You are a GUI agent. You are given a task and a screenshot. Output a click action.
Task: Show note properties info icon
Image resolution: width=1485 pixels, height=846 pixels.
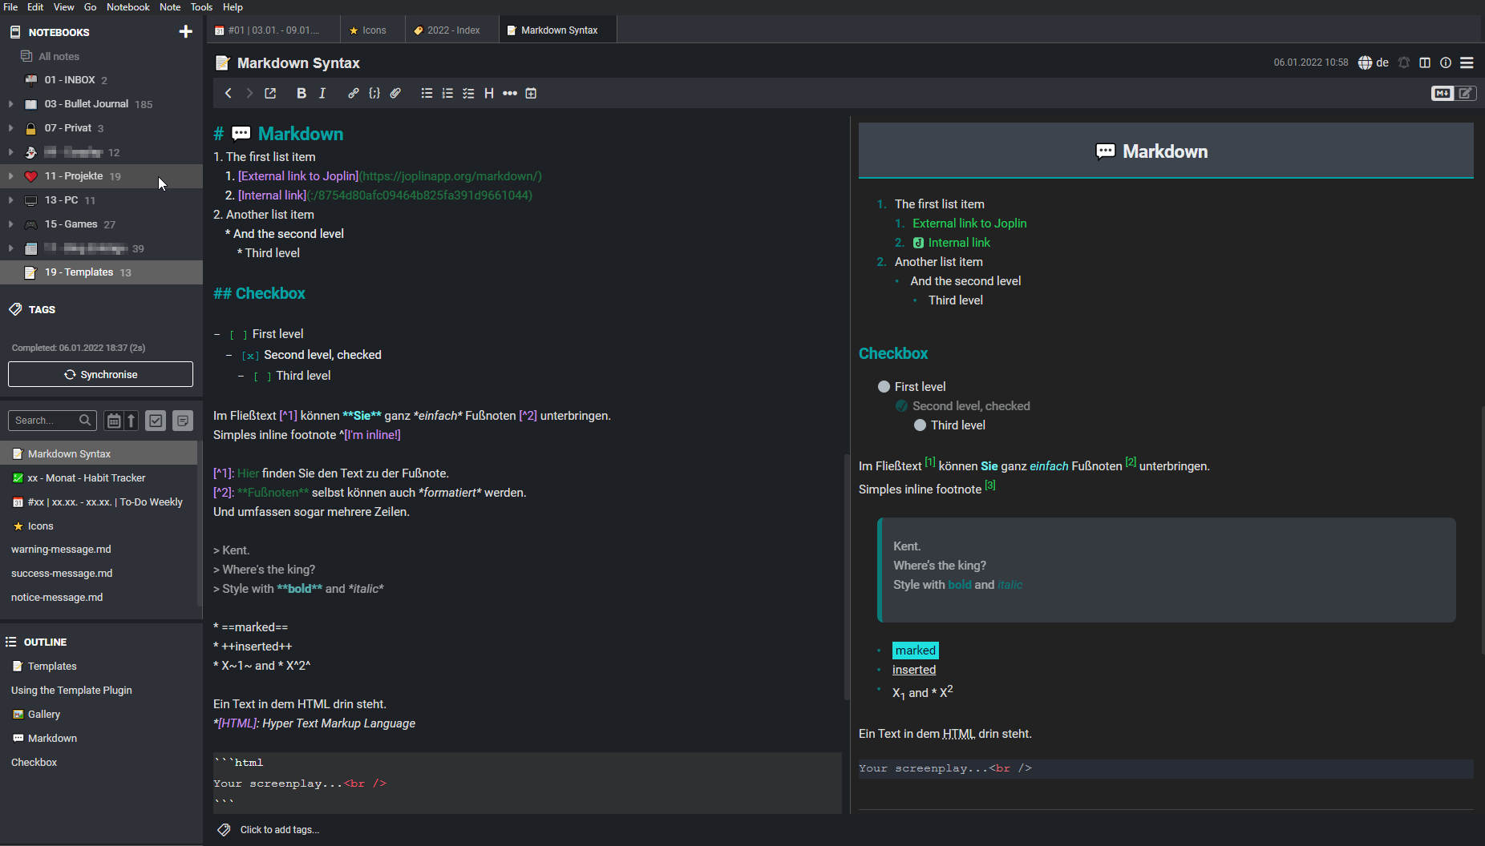1446,62
